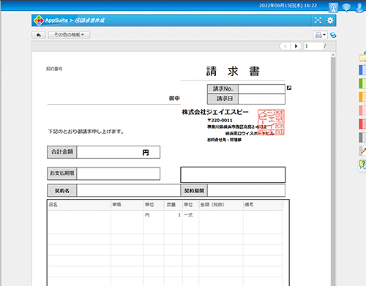Image resolution: width=366 pixels, height=286 pixels.
Task: Open the print options dropdown
Action: pos(320,35)
